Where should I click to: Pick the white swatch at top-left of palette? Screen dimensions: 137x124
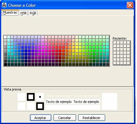click(x=5, y=37)
